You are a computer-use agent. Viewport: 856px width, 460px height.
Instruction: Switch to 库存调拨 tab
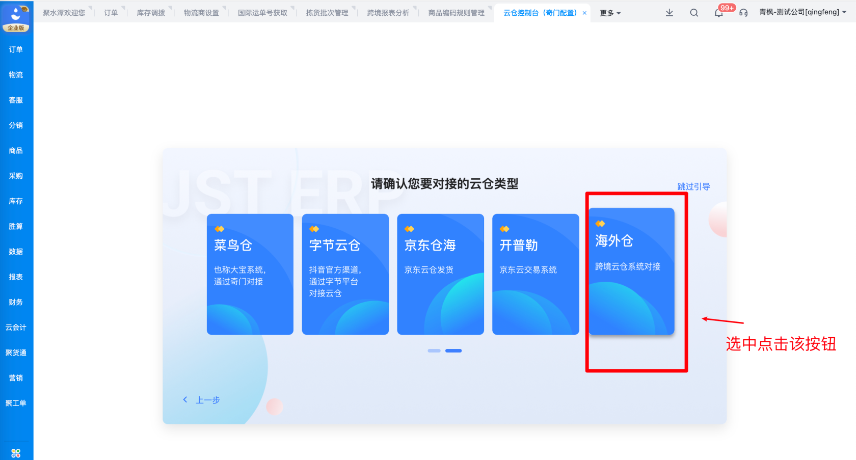(x=151, y=13)
